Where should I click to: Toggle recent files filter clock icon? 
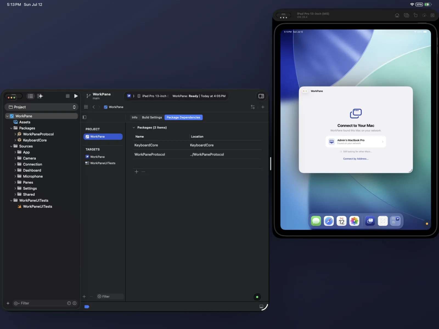pos(69,303)
